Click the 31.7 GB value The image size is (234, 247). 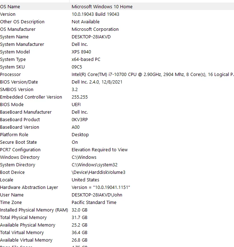(x=80, y=218)
